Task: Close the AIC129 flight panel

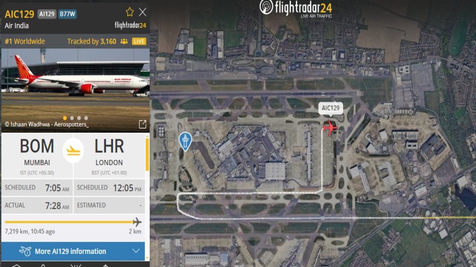Action: coord(142,12)
